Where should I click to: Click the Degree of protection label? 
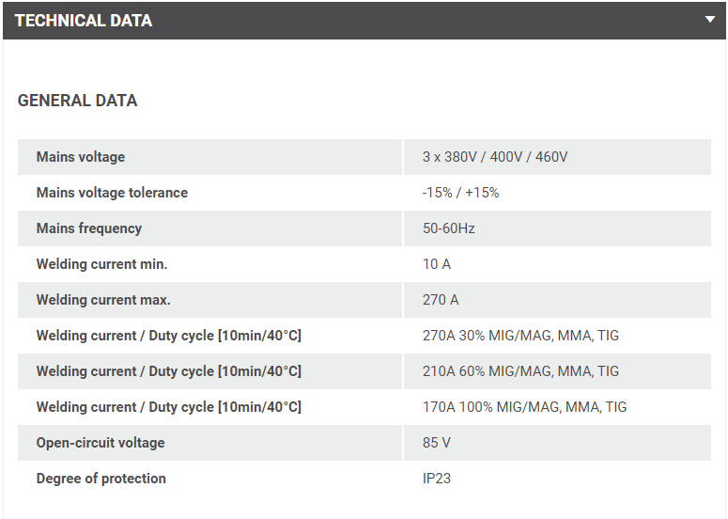(x=101, y=479)
